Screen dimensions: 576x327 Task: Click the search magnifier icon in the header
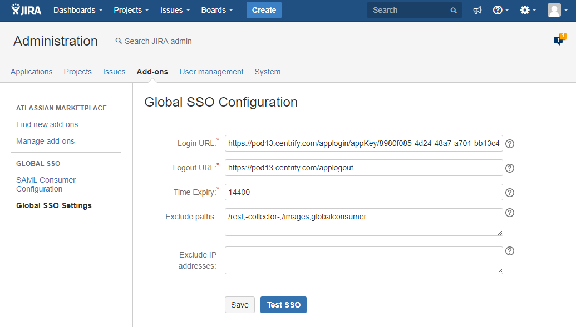[x=454, y=11]
